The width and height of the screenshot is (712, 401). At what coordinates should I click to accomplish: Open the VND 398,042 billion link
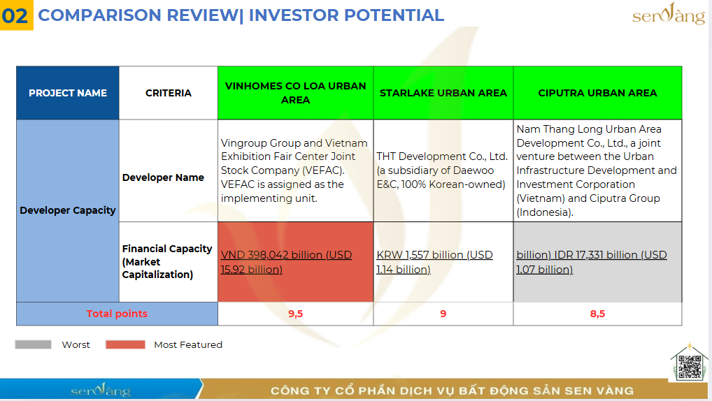286,262
